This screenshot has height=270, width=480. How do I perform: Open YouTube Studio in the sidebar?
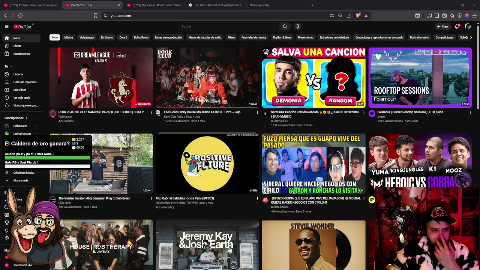[x=22, y=265]
